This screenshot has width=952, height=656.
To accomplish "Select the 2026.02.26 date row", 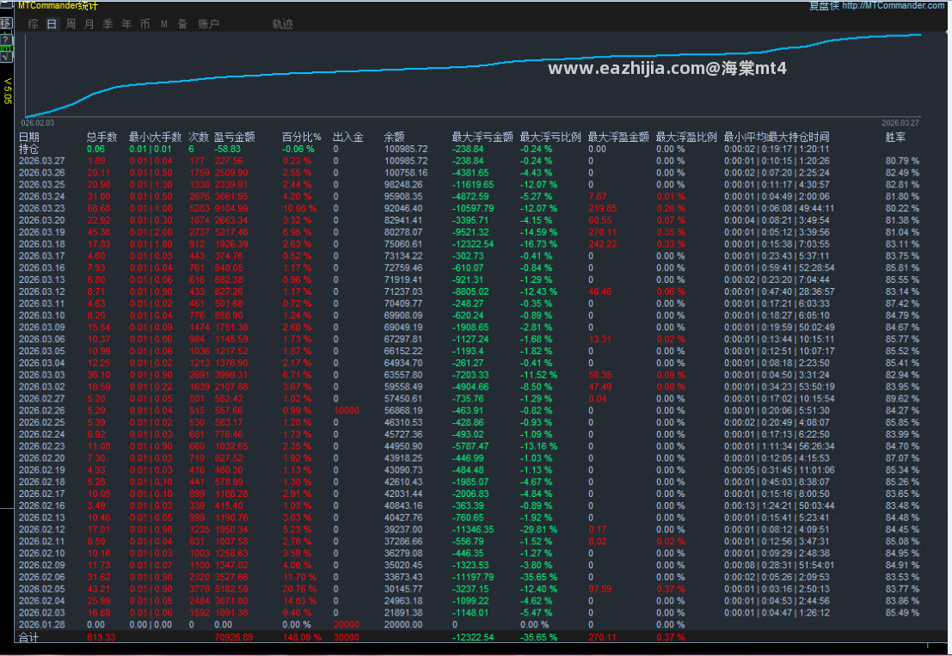I will [41, 410].
